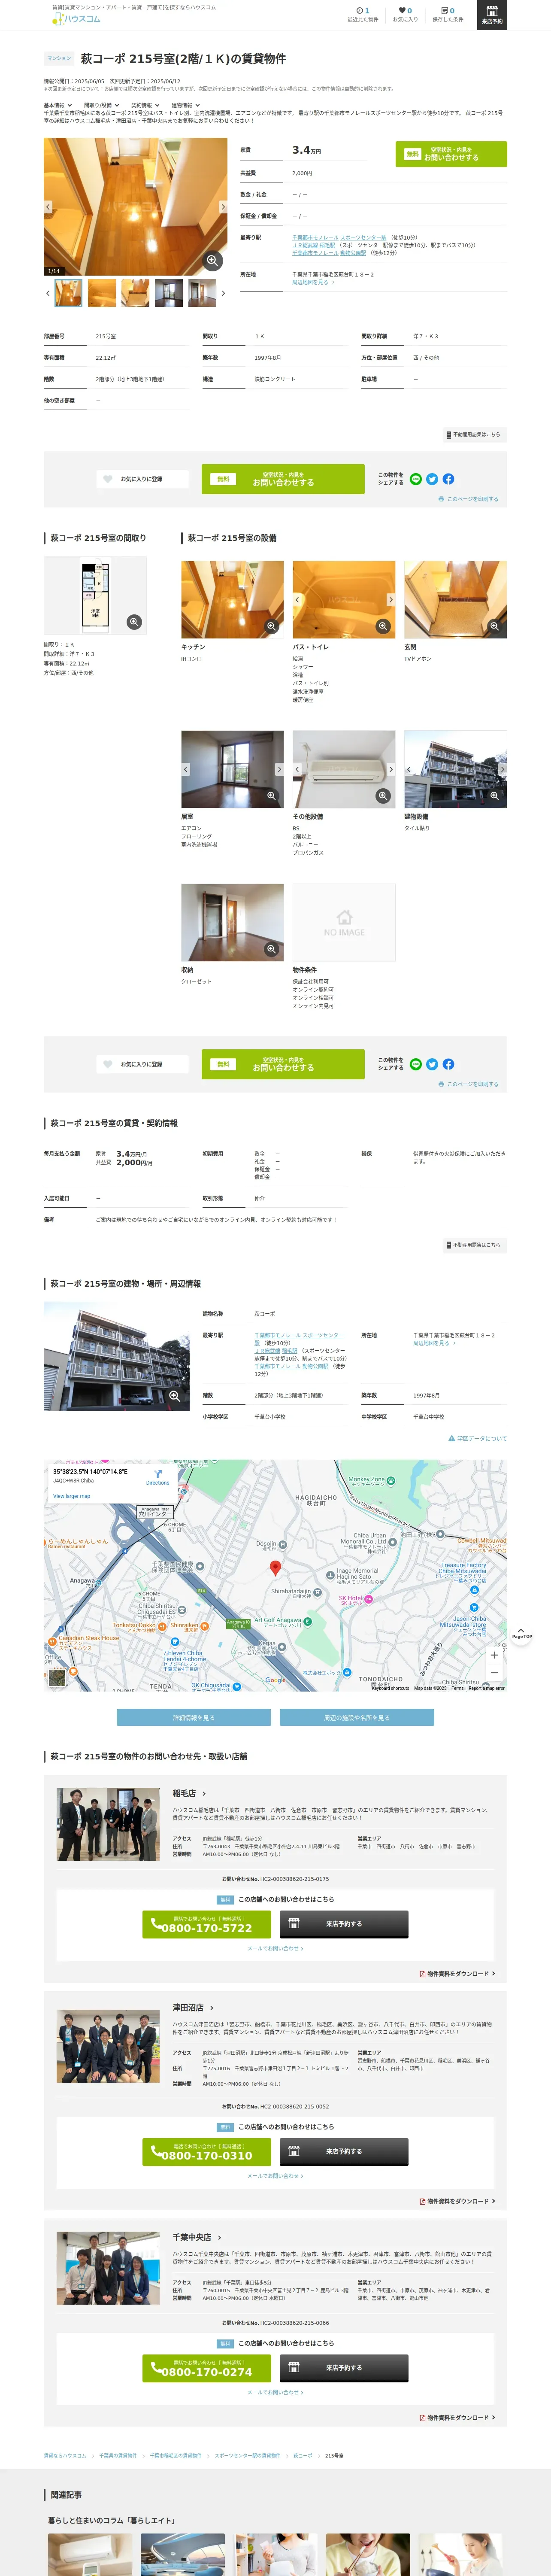This screenshot has height=2576, width=551.
Task: Share property via Twitter icon in first bar
Action: pos(432,479)
